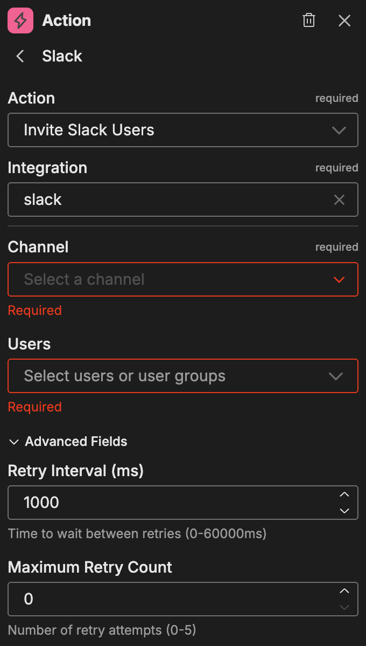Decrement Maximum Retry Count with down arrow

click(x=344, y=606)
